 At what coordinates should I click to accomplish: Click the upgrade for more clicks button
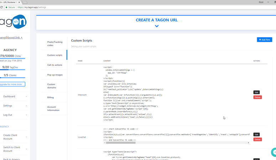point(12,84)
